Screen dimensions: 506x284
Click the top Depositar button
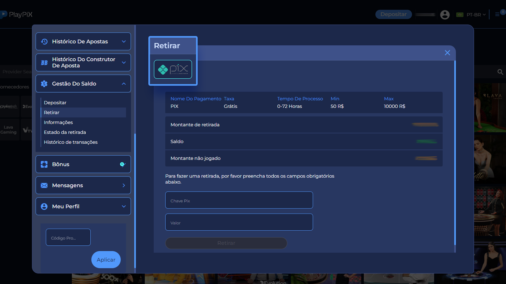pos(393,14)
